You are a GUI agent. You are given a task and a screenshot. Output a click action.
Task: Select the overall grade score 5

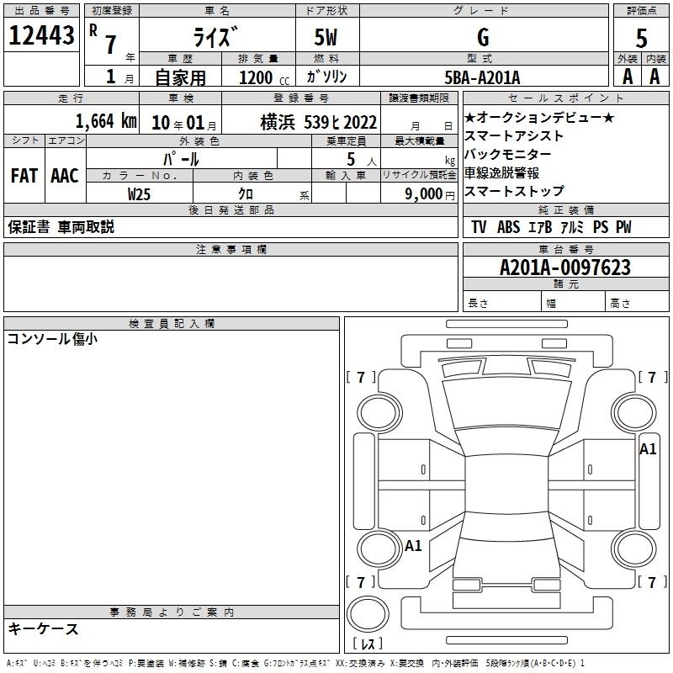click(641, 37)
